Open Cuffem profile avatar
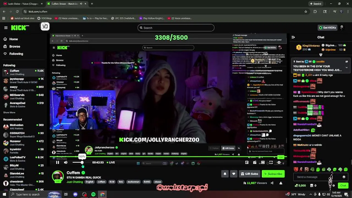Viewport: 352px width, 198px height. click(x=58, y=176)
